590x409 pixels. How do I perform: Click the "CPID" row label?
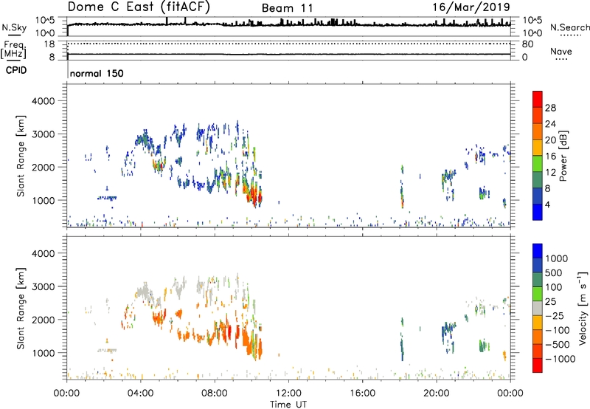(x=16, y=70)
